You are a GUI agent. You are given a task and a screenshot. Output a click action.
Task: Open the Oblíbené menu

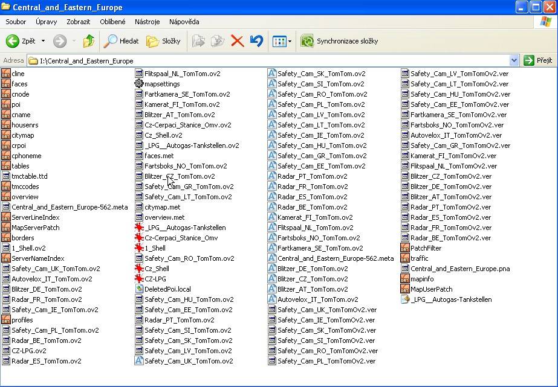112,22
